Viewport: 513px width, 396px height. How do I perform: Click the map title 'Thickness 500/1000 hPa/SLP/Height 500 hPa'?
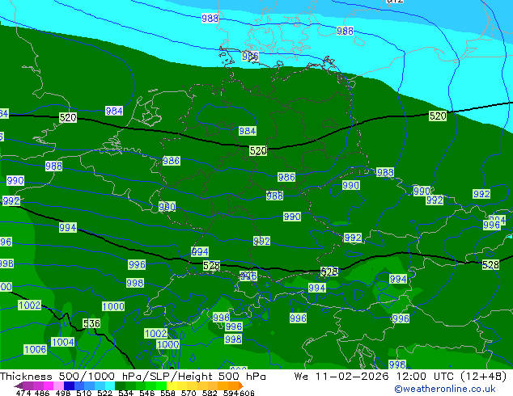tap(133, 377)
